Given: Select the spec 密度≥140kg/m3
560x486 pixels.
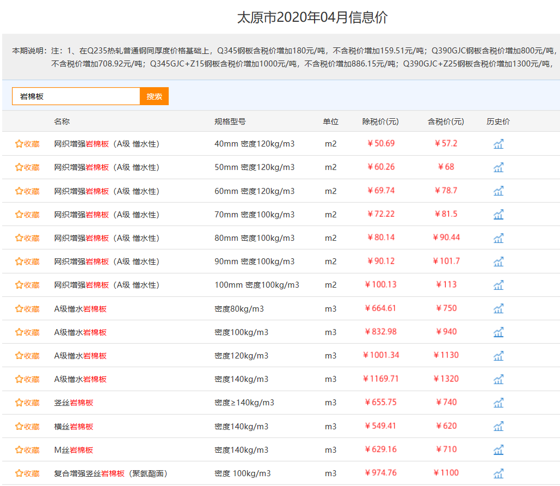Looking at the screenshot, I should 244,403.
